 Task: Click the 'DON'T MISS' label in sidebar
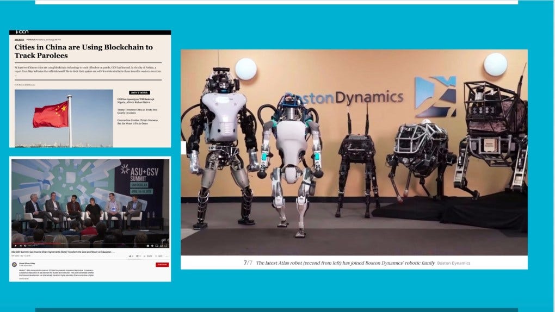pos(139,93)
